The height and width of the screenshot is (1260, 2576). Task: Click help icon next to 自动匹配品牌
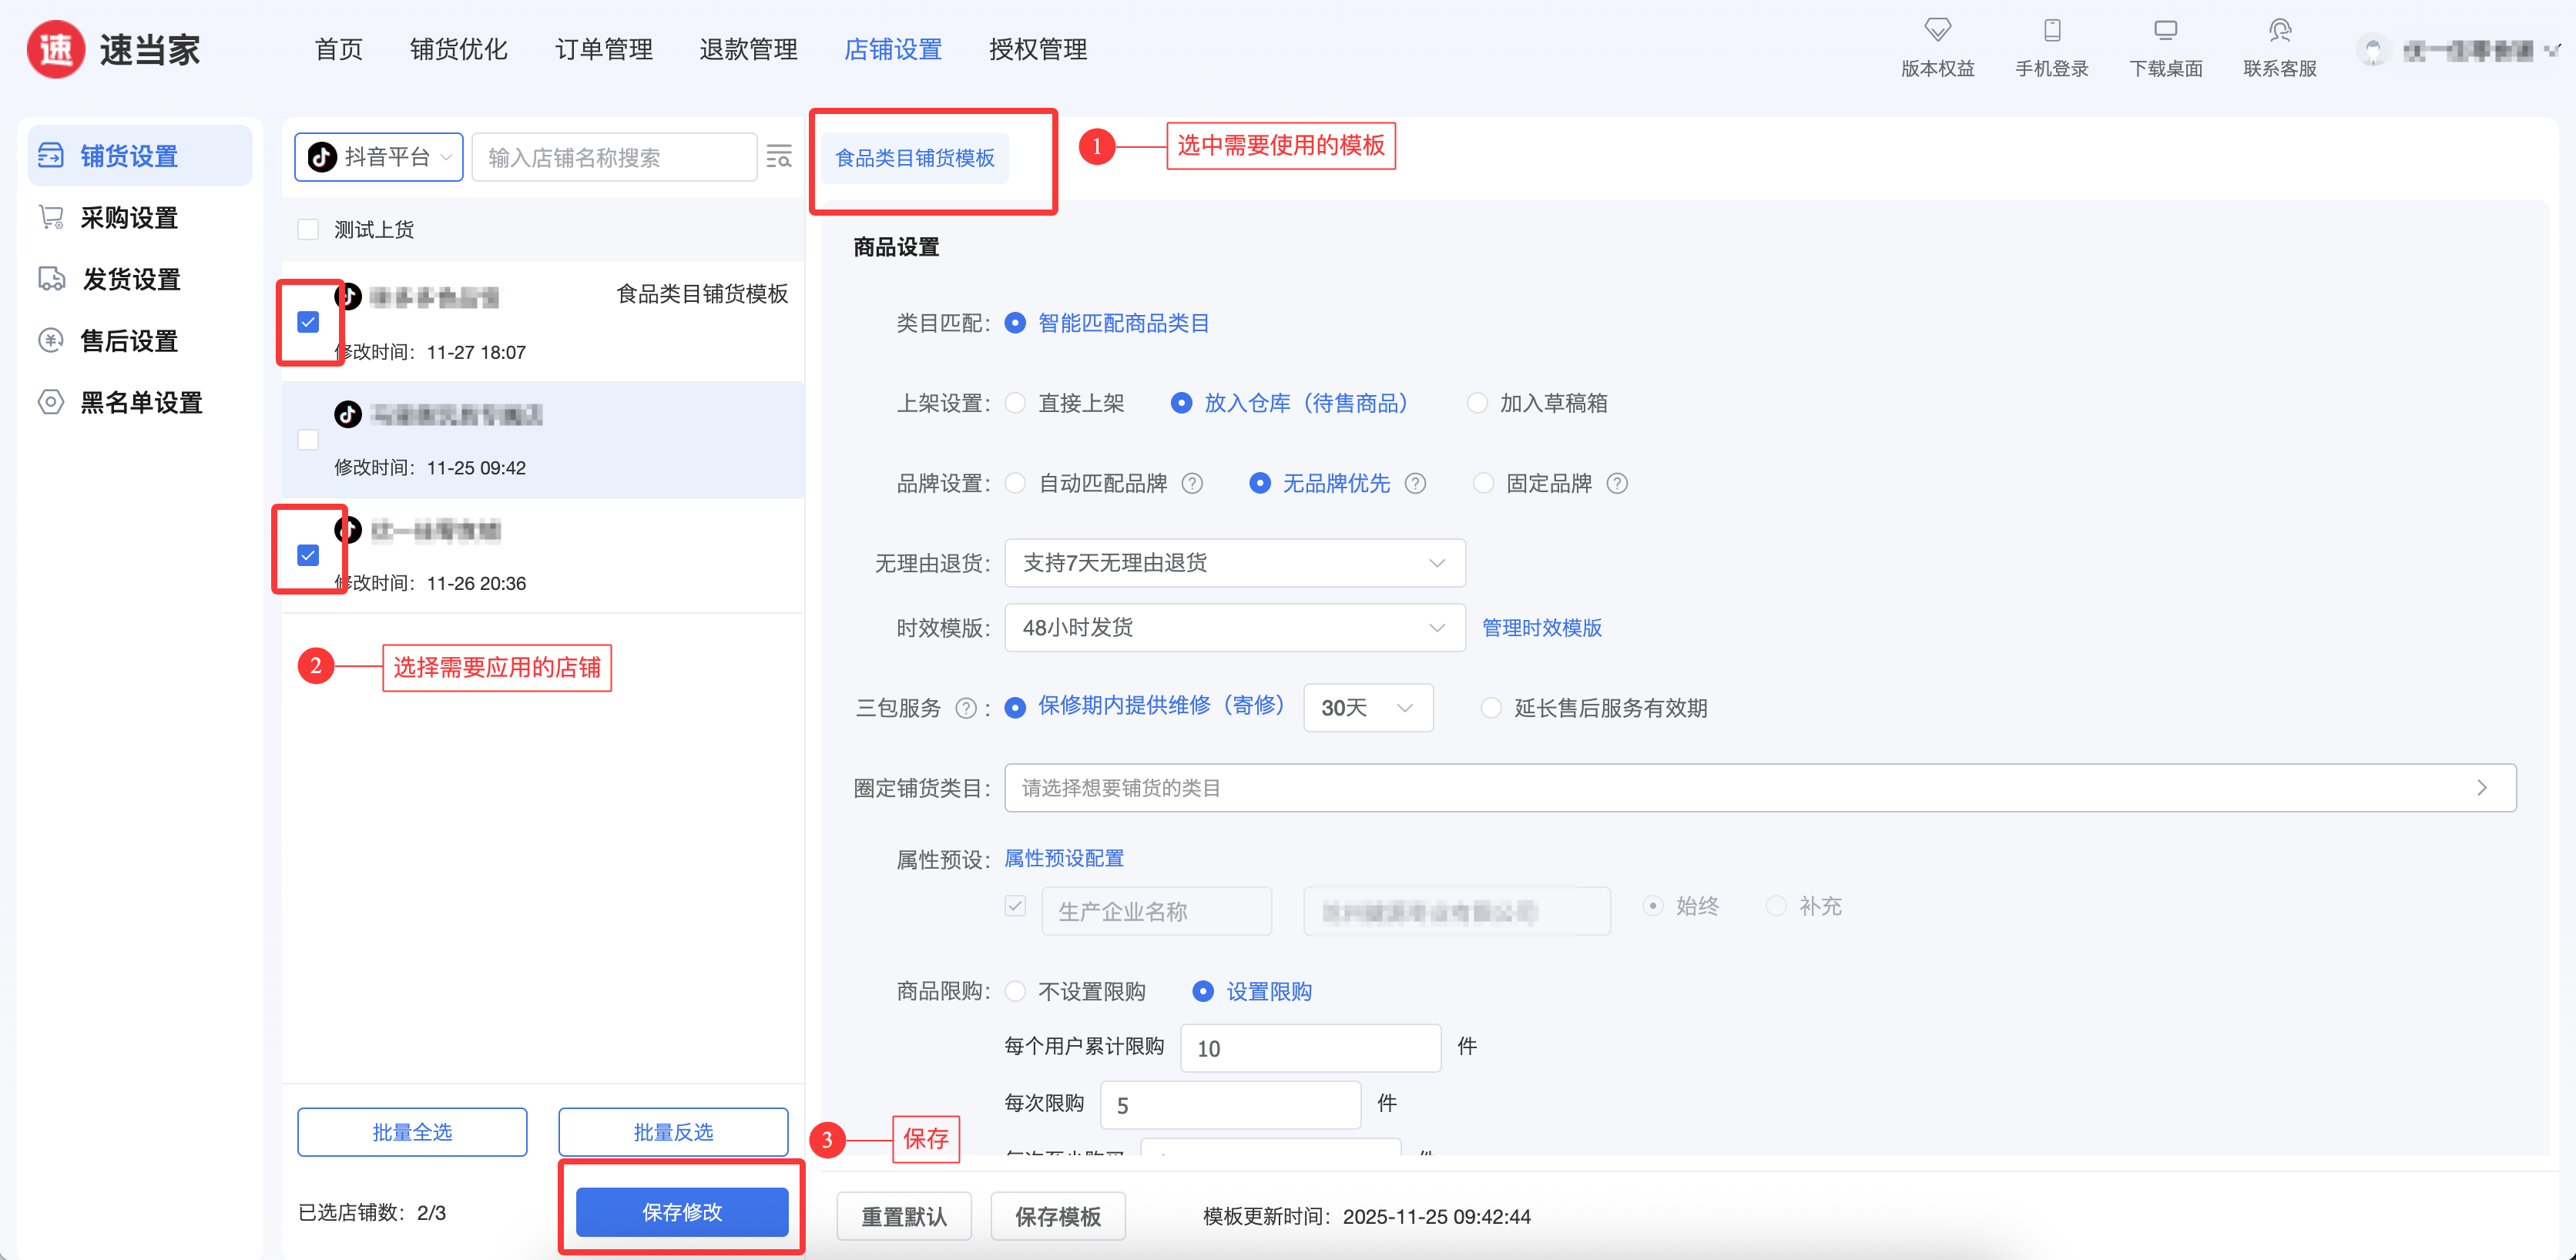click(1192, 484)
